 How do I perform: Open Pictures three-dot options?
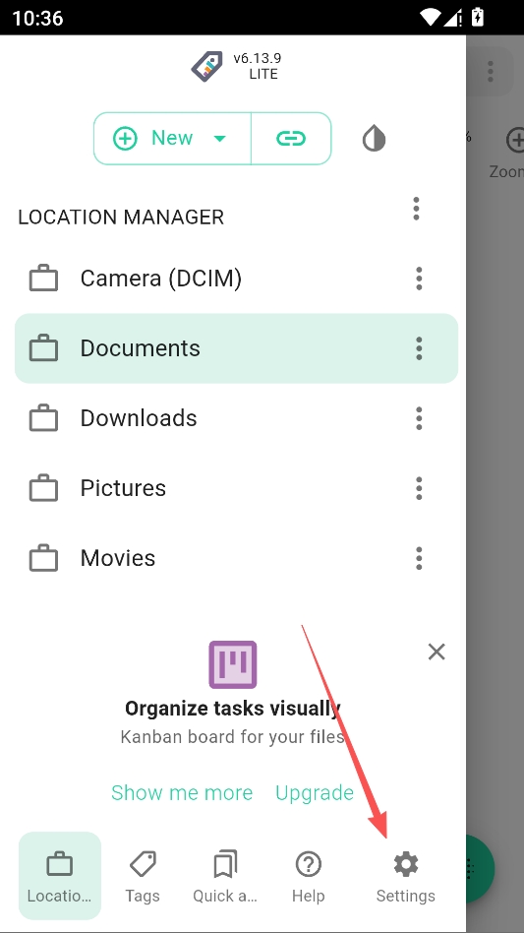tap(419, 488)
